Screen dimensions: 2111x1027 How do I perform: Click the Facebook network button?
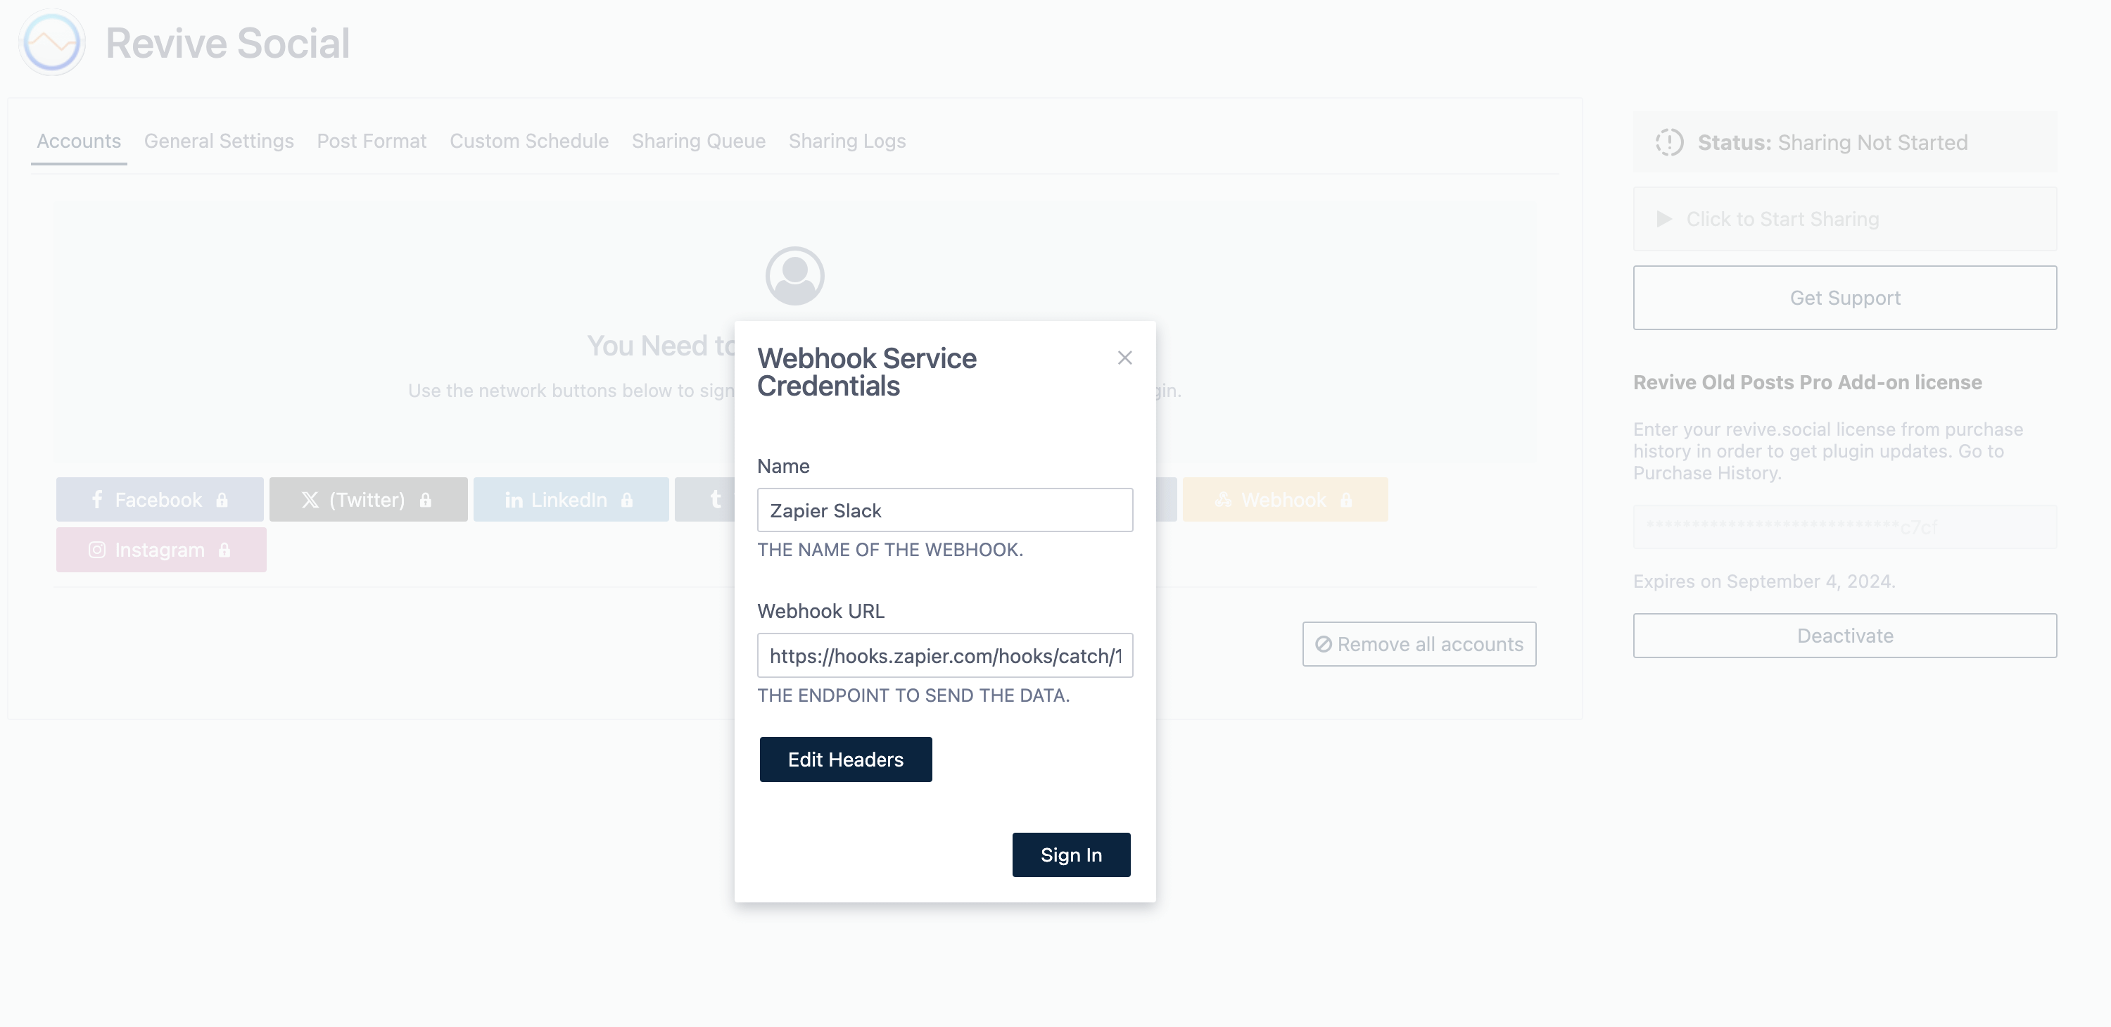click(x=160, y=500)
